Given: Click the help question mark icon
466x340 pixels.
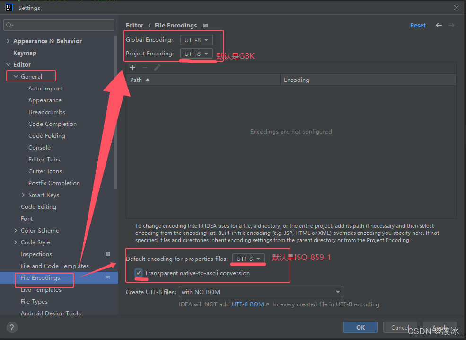Looking at the screenshot, I should (12, 328).
